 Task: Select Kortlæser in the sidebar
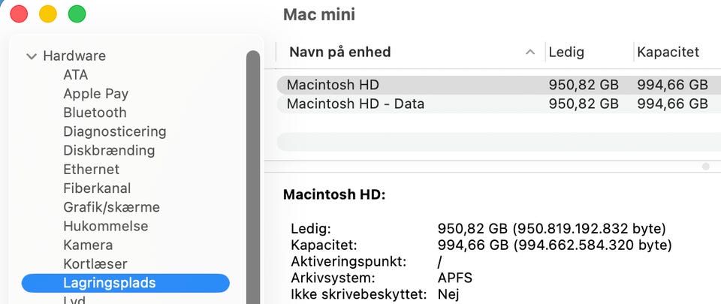pyautogui.click(x=95, y=264)
